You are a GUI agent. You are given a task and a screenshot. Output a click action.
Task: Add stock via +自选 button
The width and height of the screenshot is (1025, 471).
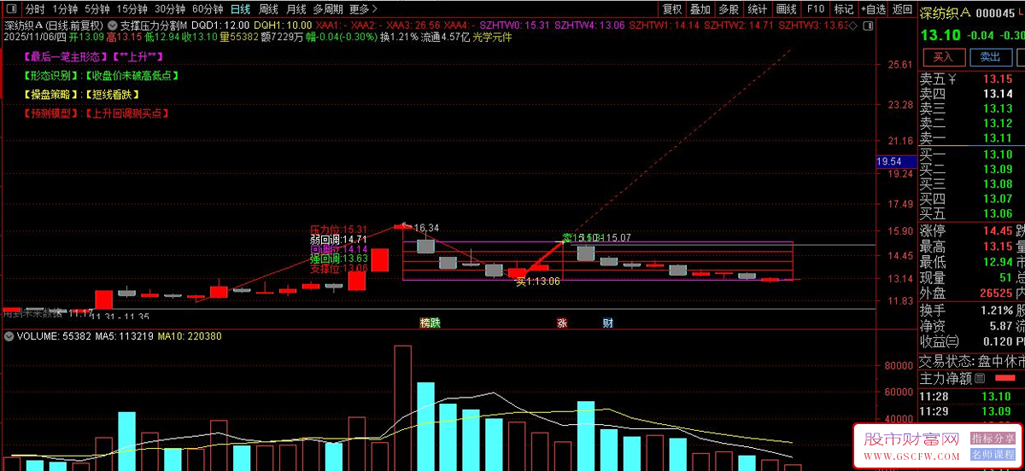[872, 9]
